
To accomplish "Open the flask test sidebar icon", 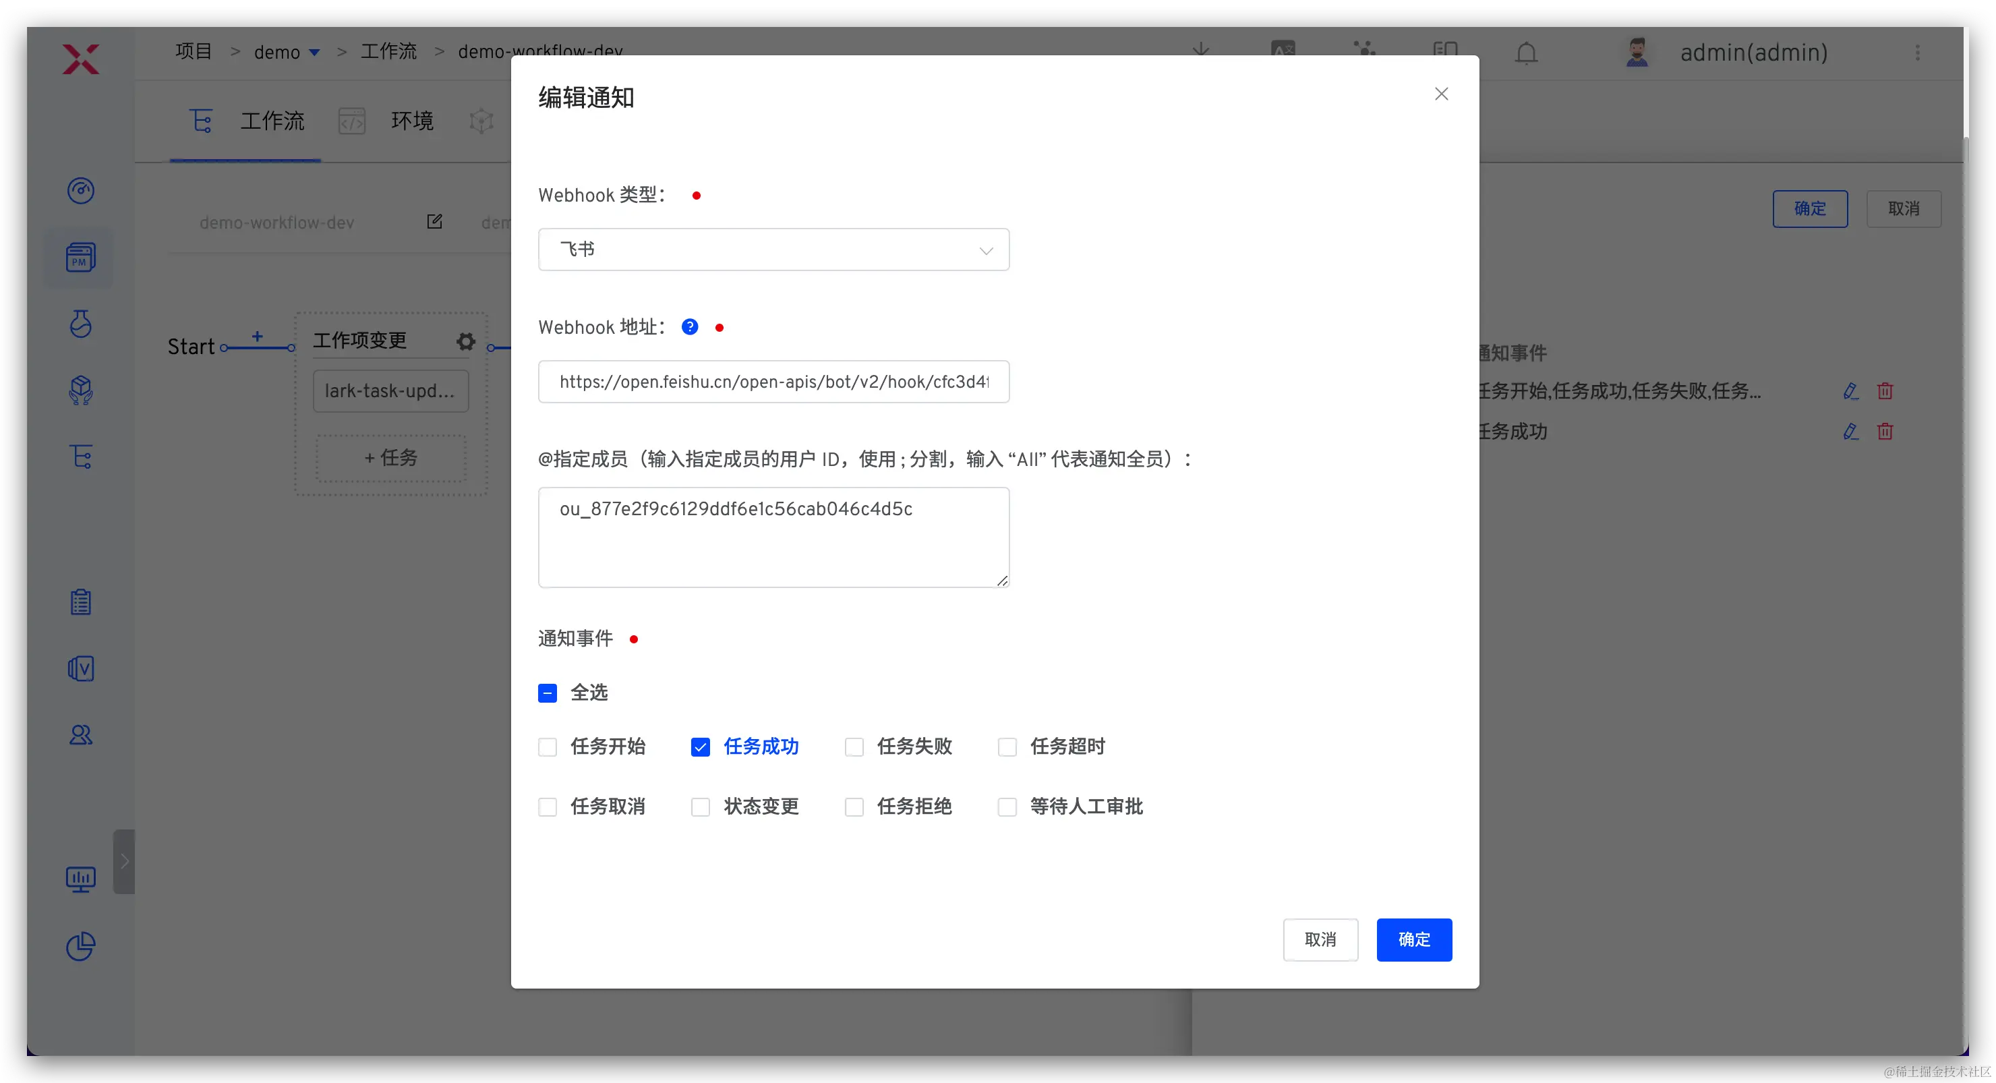I will [x=81, y=324].
